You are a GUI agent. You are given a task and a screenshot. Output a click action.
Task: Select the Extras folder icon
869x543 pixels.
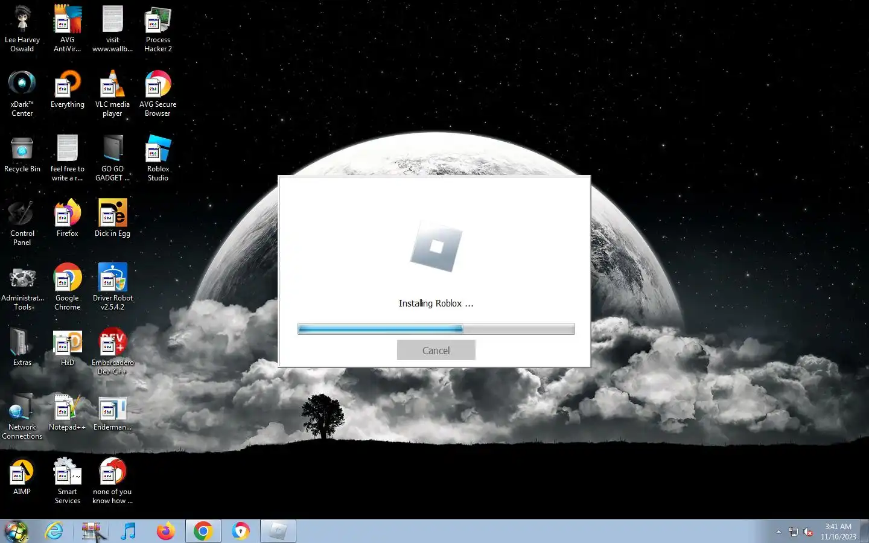click(x=22, y=348)
